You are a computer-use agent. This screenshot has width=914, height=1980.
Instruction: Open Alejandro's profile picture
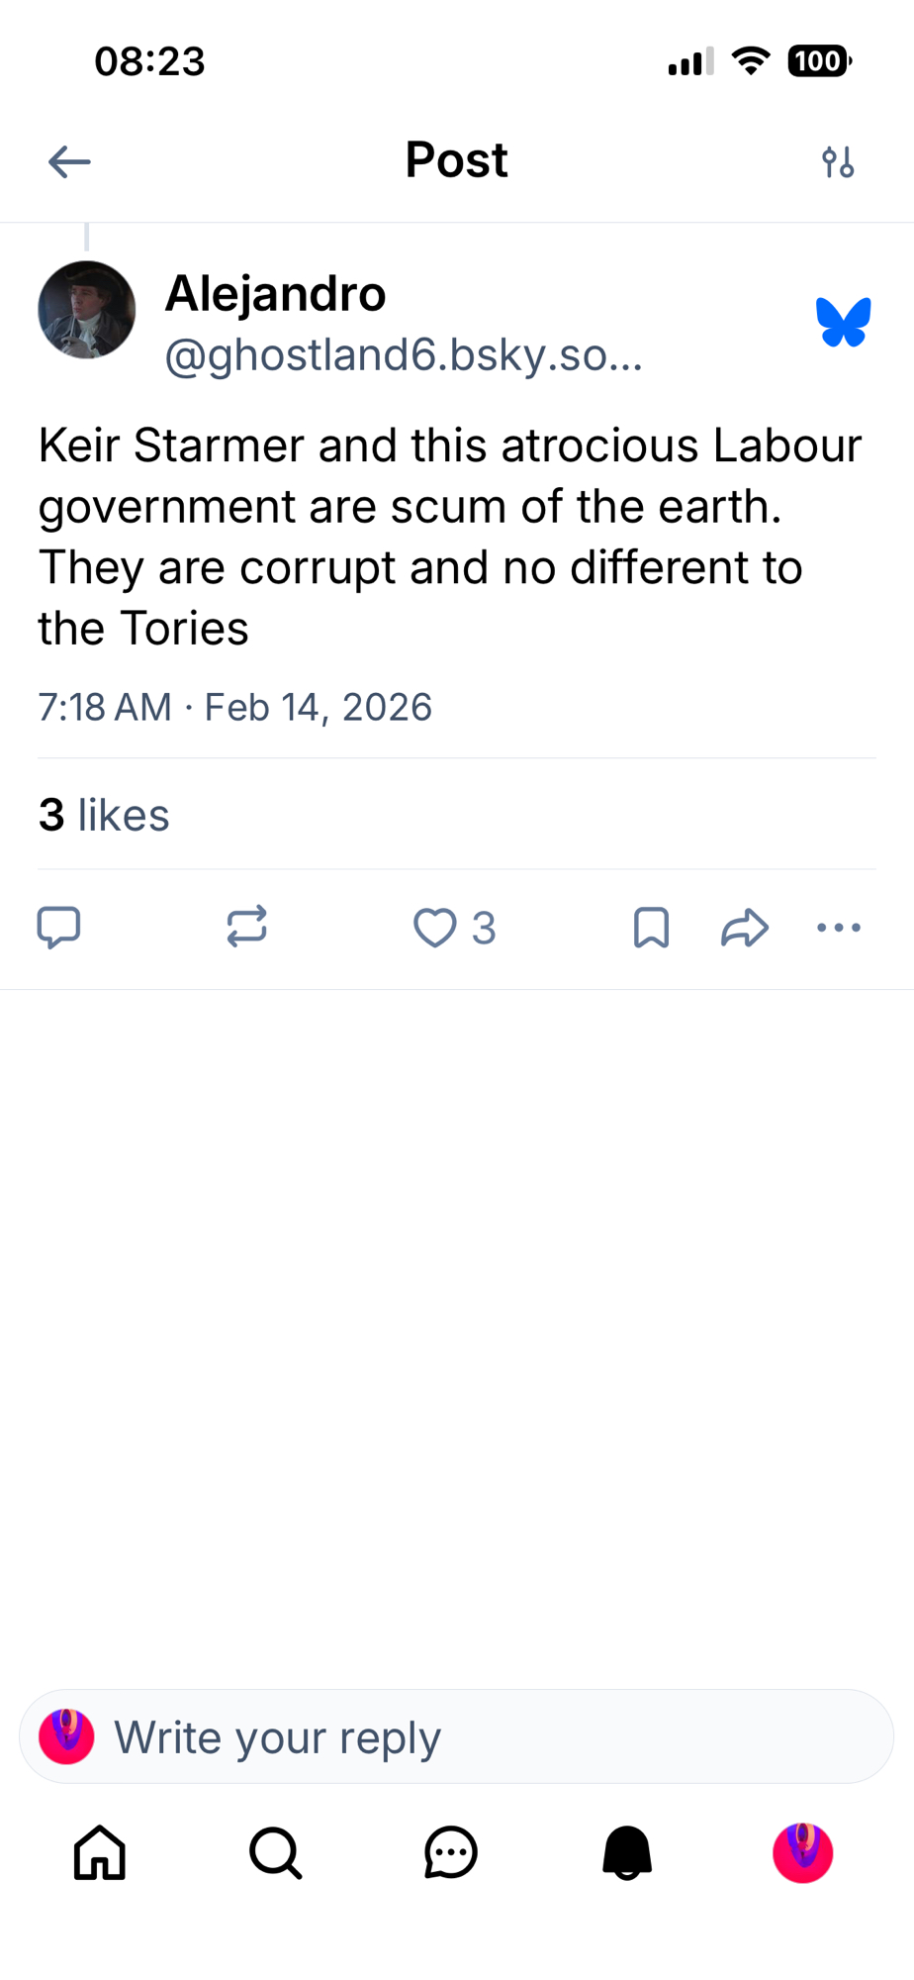coord(87,310)
